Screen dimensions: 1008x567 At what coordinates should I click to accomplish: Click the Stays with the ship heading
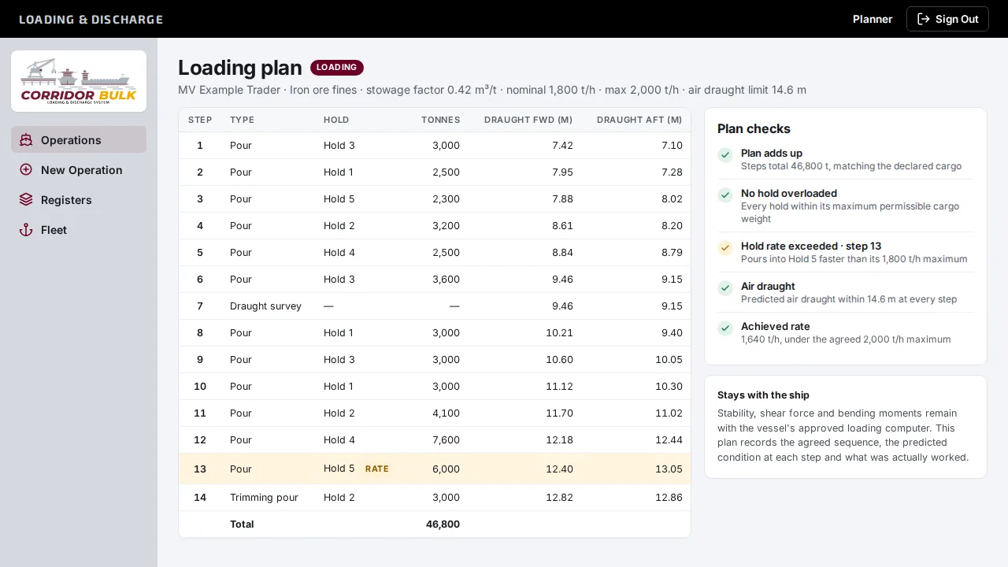coord(763,395)
